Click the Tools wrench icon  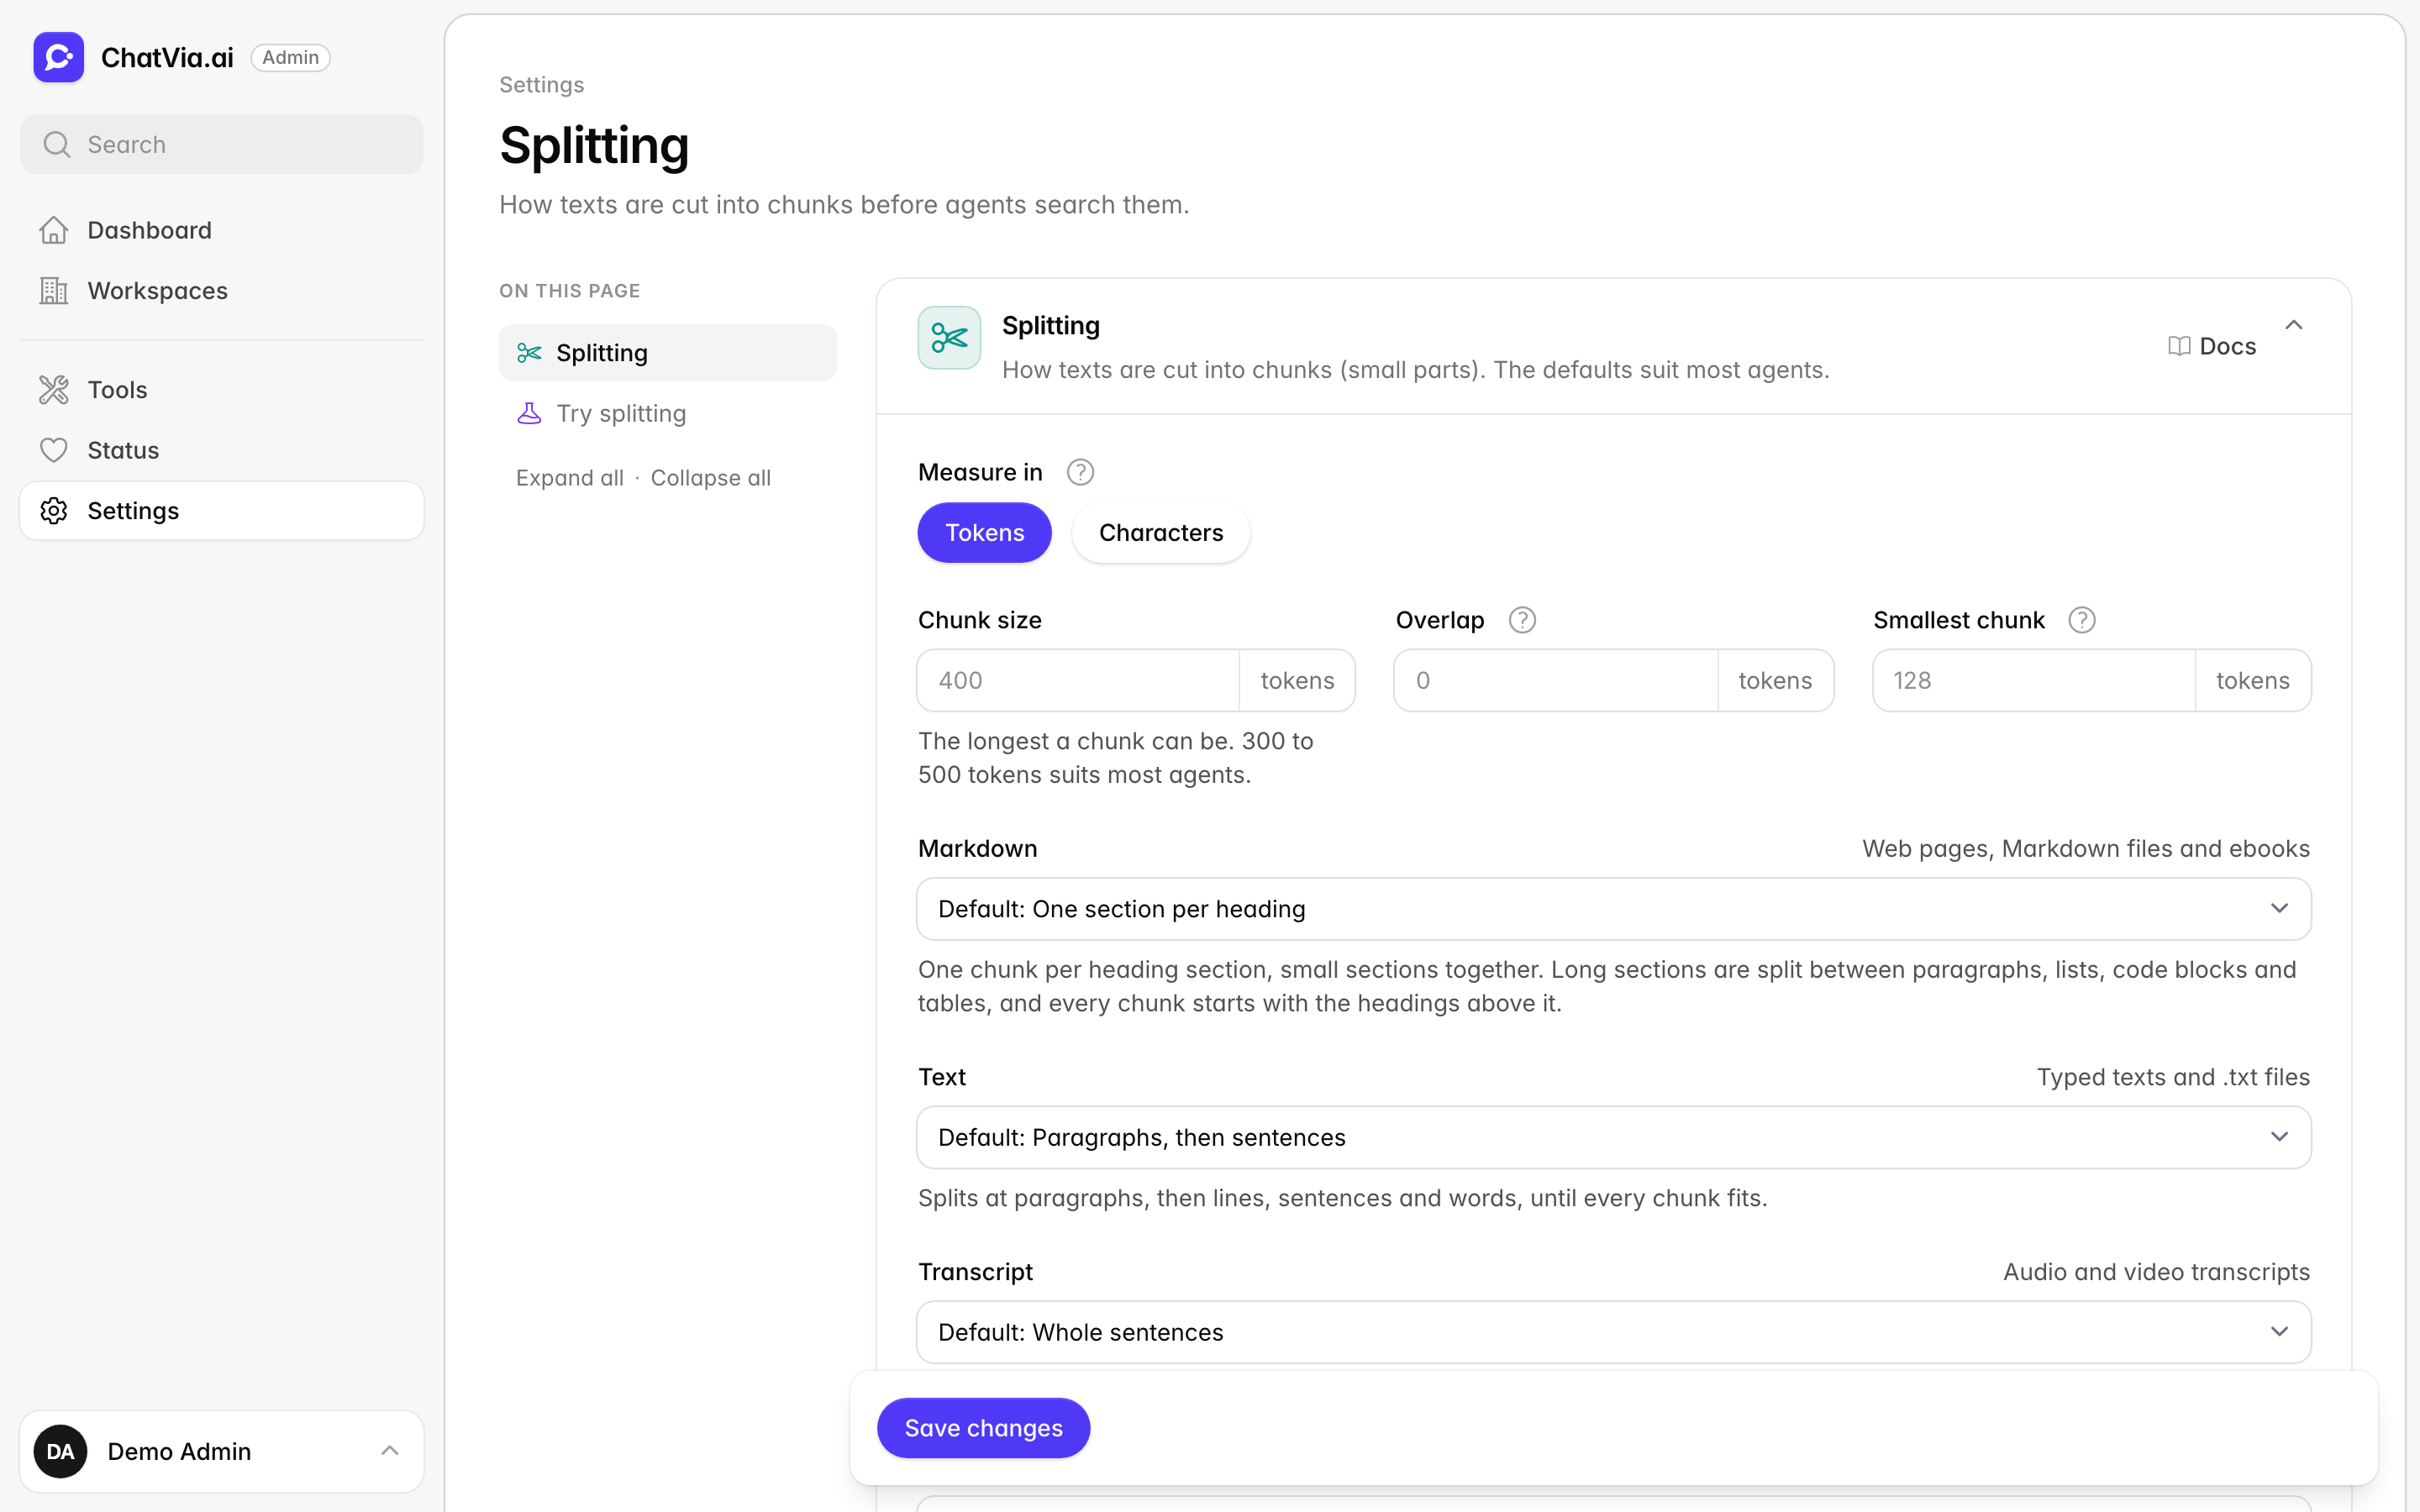[x=54, y=390]
